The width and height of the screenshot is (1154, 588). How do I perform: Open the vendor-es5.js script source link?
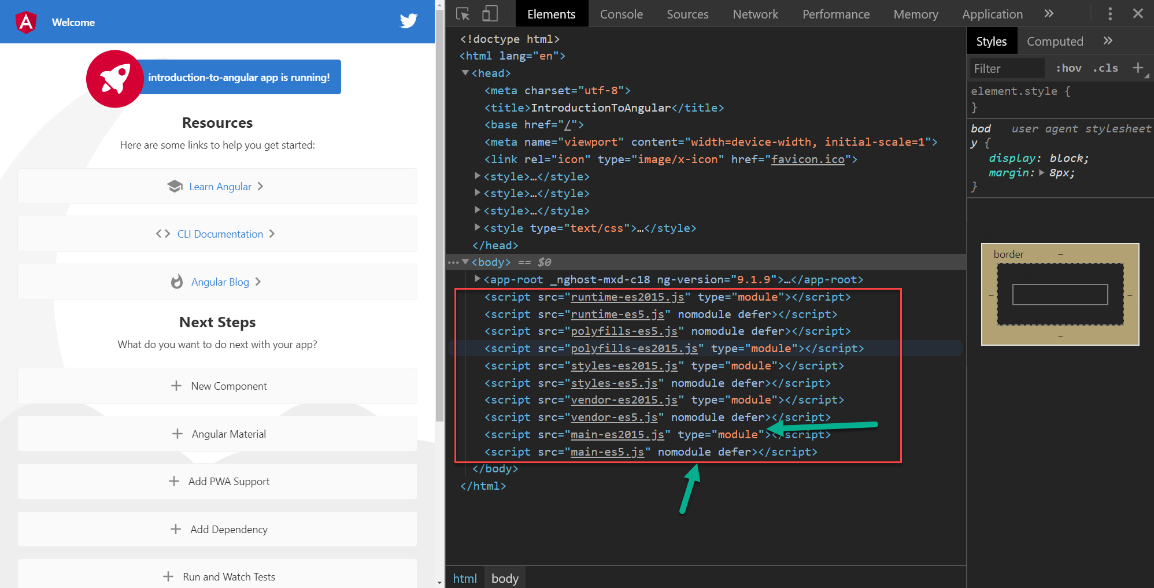tap(614, 417)
